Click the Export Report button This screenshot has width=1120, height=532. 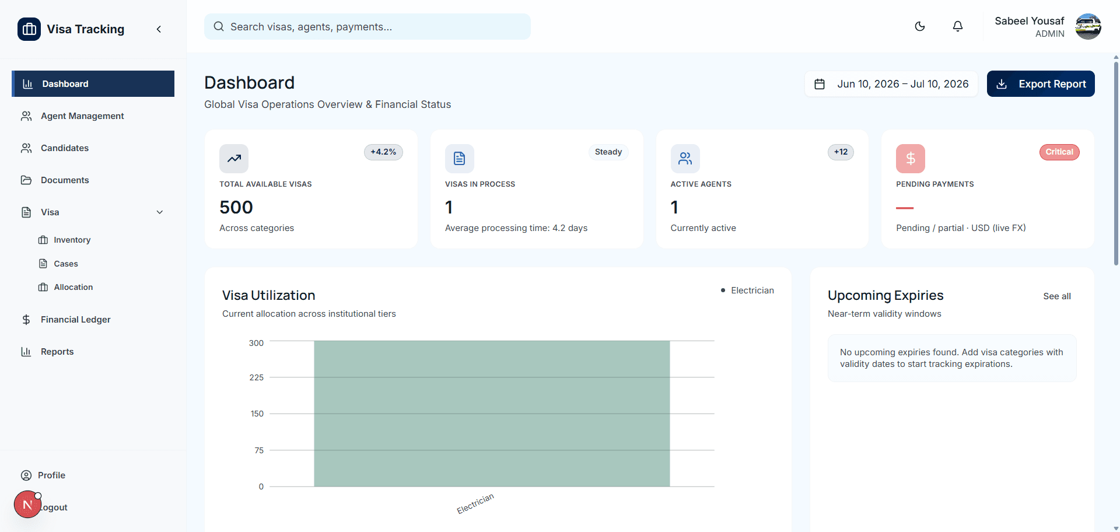(x=1041, y=84)
